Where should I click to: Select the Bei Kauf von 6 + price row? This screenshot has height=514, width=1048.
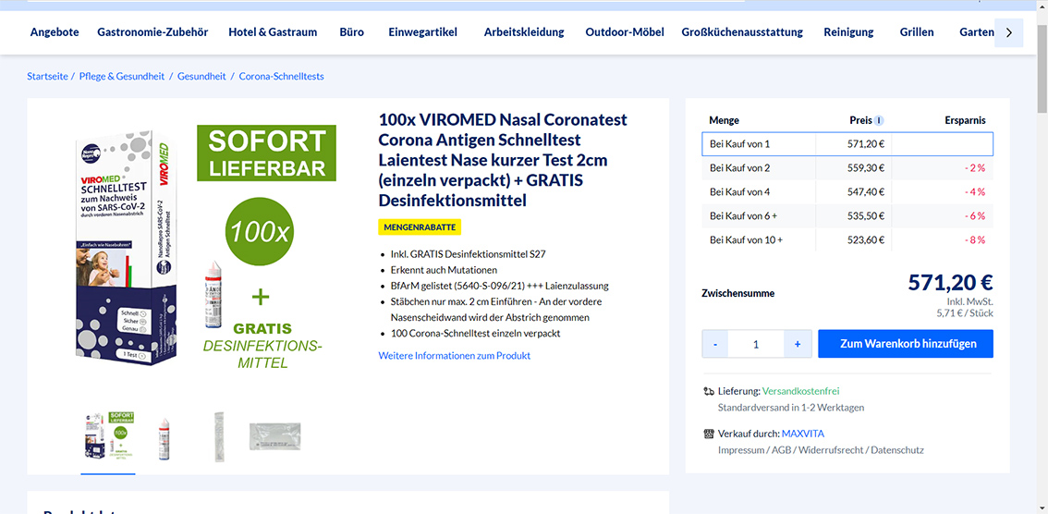coord(847,216)
